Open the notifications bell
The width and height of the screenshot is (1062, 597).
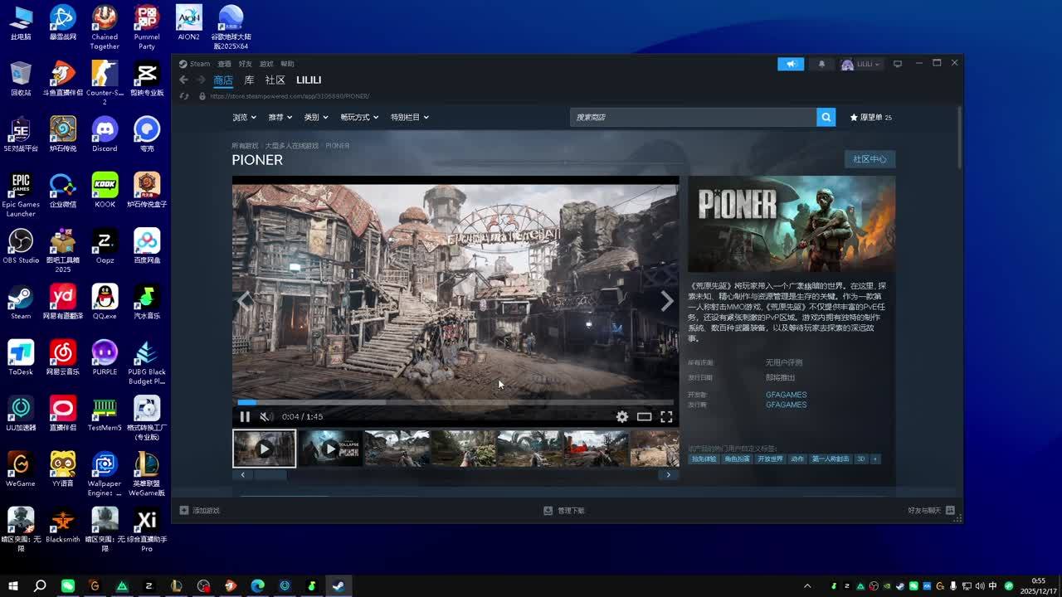click(821, 64)
